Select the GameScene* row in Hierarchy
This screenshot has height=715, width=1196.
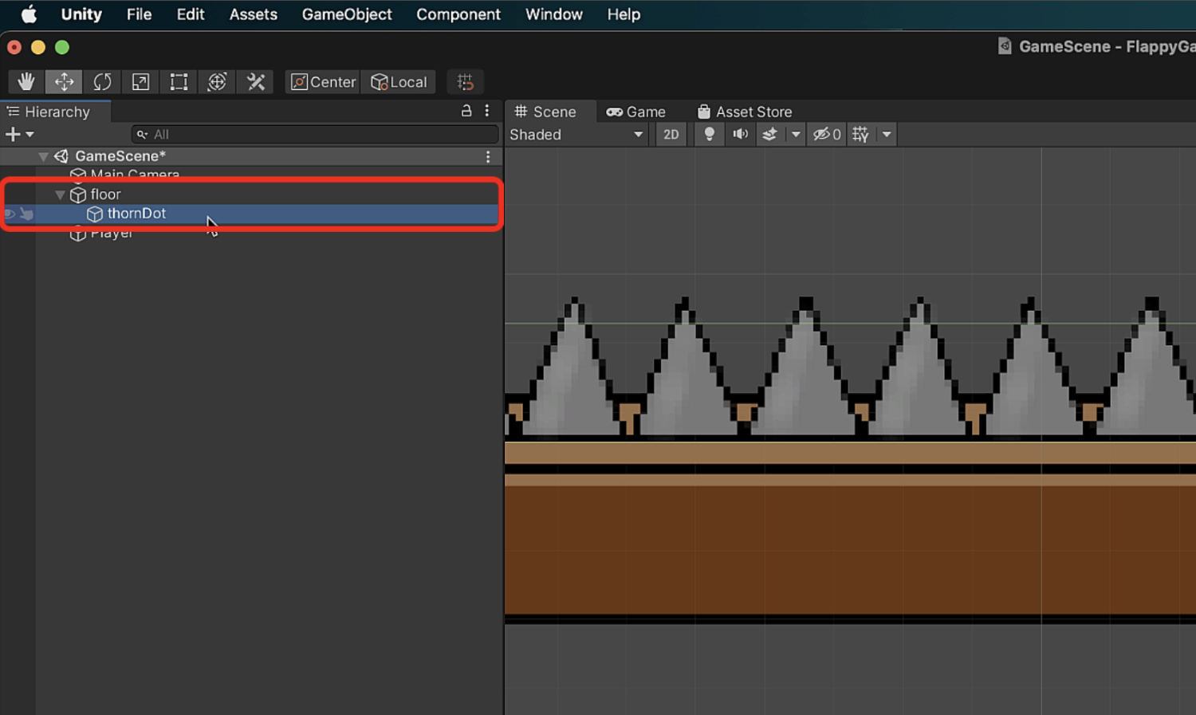(251, 157)
